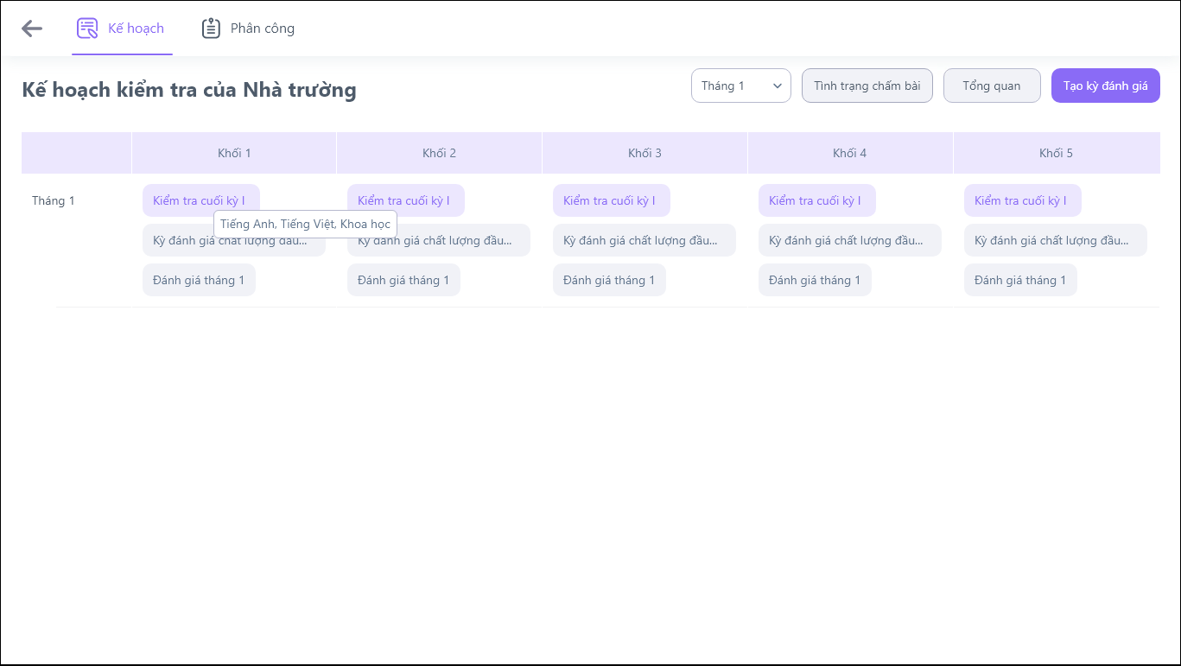Open Kiểm tra cuối kỳ I for Khối 2

coord(405,200)
